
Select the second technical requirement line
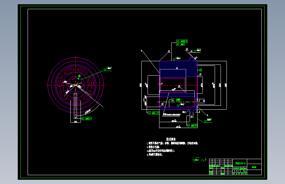153,147
